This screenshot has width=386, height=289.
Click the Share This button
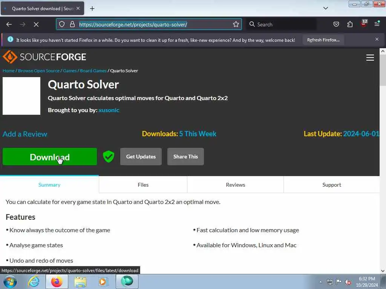185,157
